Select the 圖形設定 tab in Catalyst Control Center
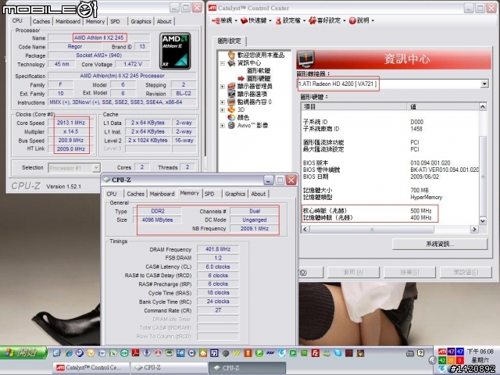The width and height of the screenshot is (500, 375). point(230,41)
